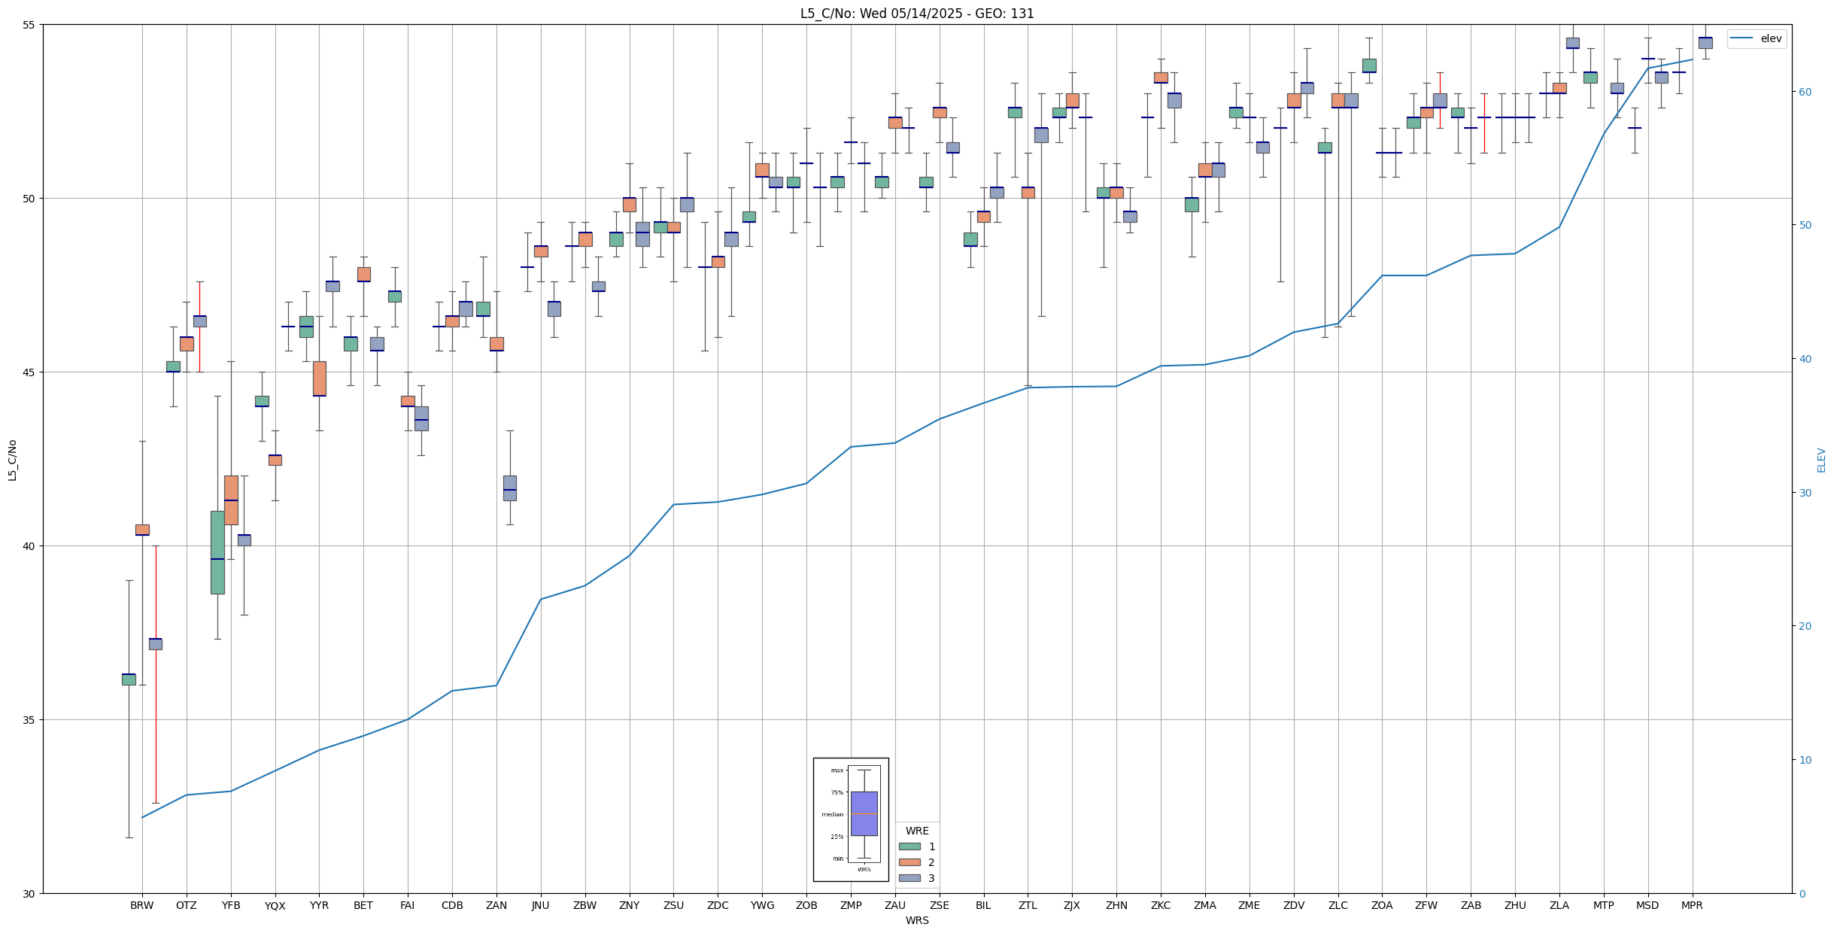The height and width of the screenshot is (933, 1834).
Task: Click the ZLC station tick label
Action: coord(1338,906)
